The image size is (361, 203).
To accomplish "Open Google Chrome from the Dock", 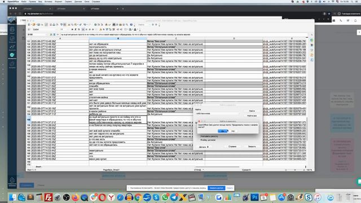I will click(x=138, y=197).
